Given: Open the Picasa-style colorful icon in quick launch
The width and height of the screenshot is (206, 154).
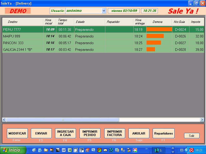Looking at the screenshot, I should click(x=135, y=150).
